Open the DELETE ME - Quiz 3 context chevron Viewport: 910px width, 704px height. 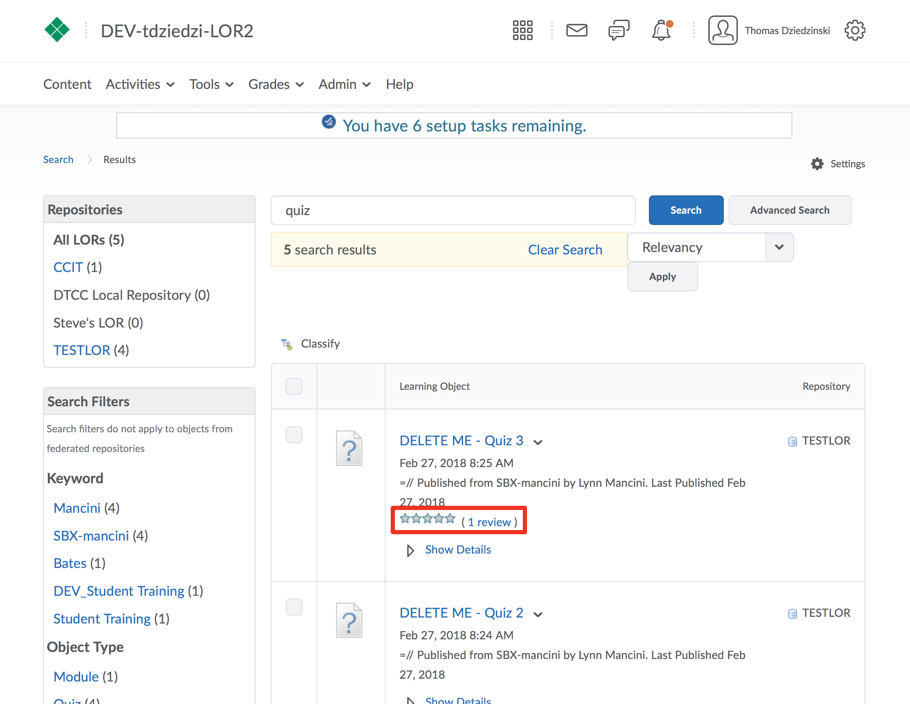pos(538,443)
